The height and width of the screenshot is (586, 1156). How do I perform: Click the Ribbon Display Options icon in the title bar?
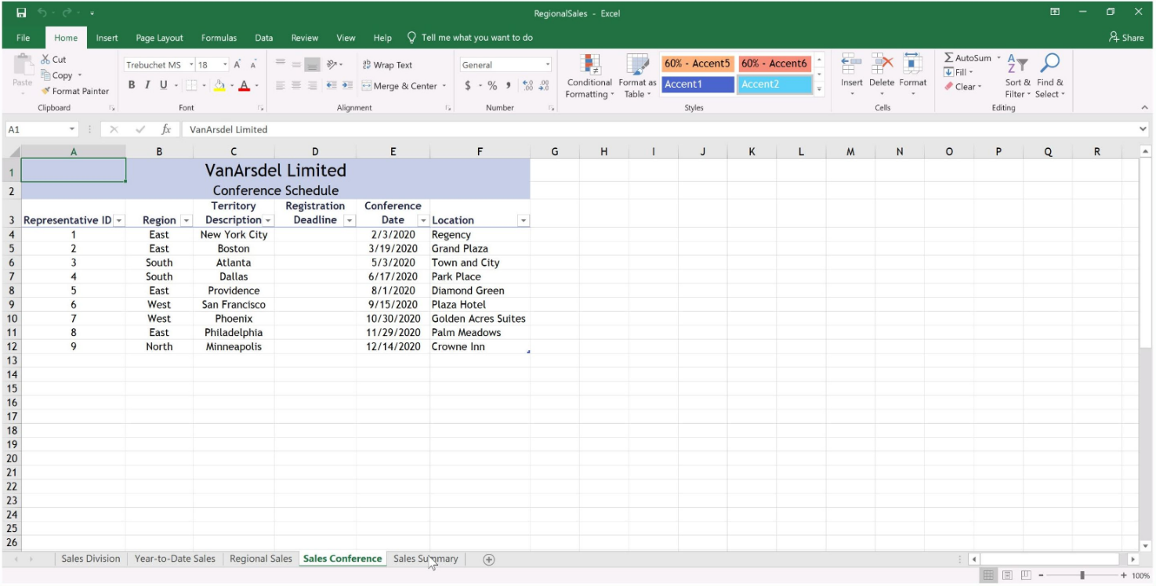[1055, 12]
